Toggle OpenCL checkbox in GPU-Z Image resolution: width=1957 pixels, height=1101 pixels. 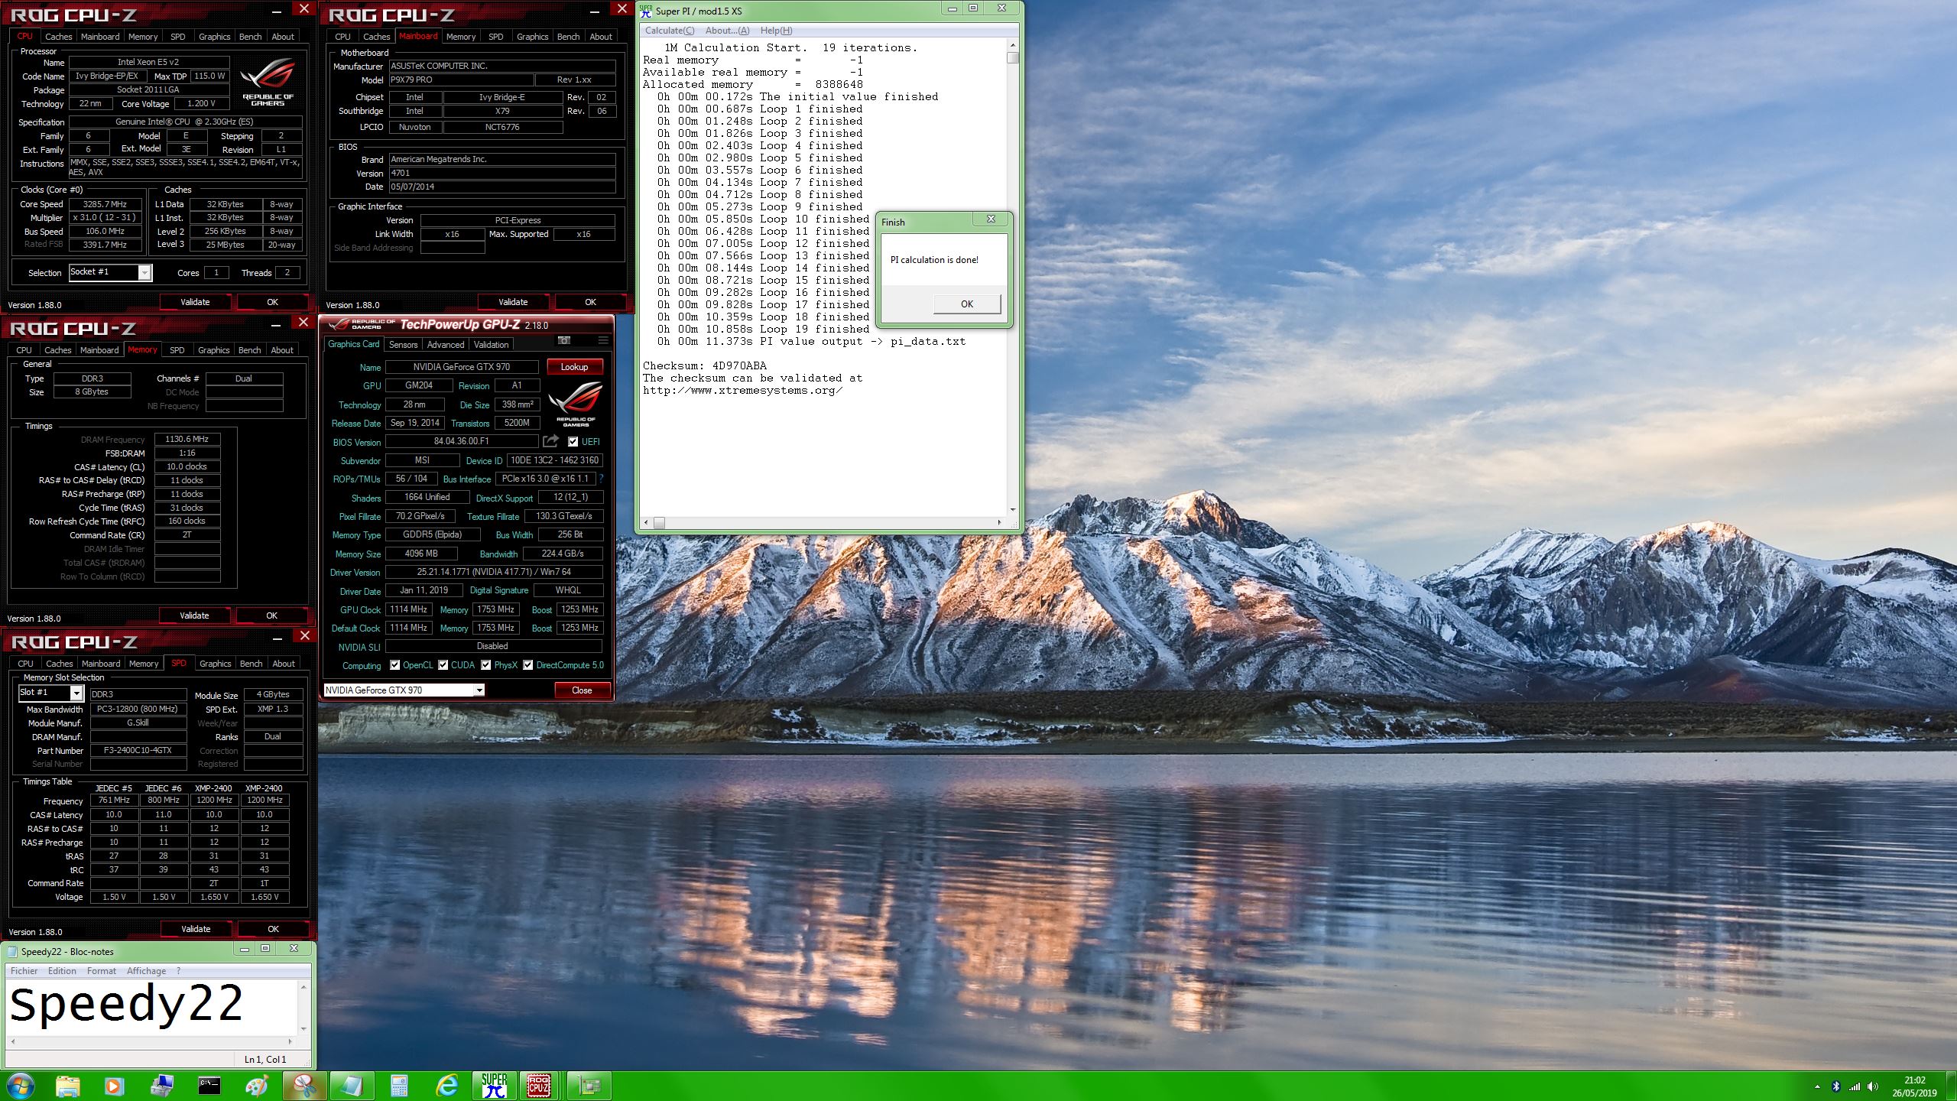click(x=394, y=665)
